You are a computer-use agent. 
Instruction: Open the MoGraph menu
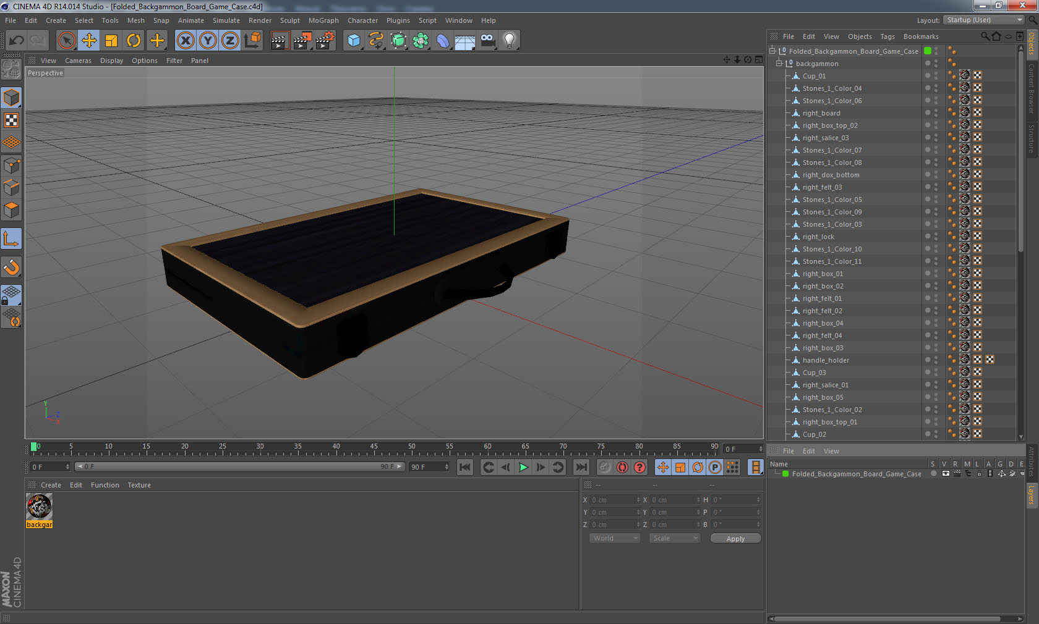pyautogui.click(x=323, y=20)
